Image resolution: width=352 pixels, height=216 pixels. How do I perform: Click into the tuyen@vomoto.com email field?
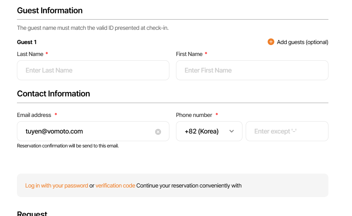point(86,131)
